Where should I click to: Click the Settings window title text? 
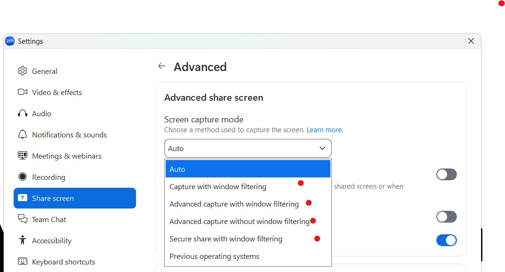tap(30, 41)
